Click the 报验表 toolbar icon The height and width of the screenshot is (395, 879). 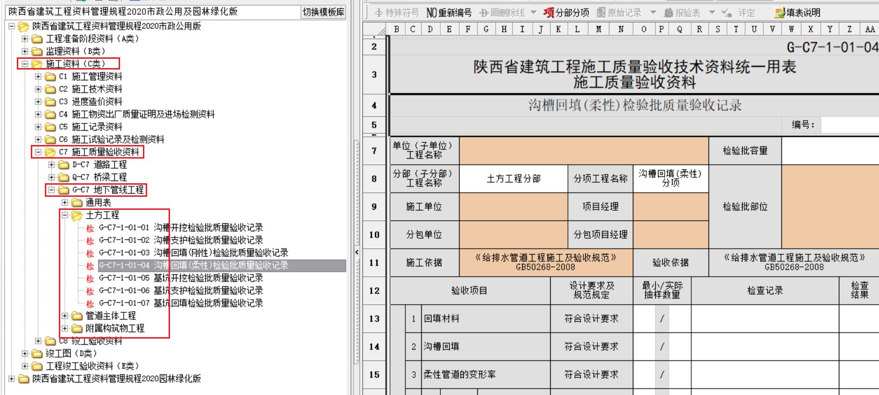(682, 13)
